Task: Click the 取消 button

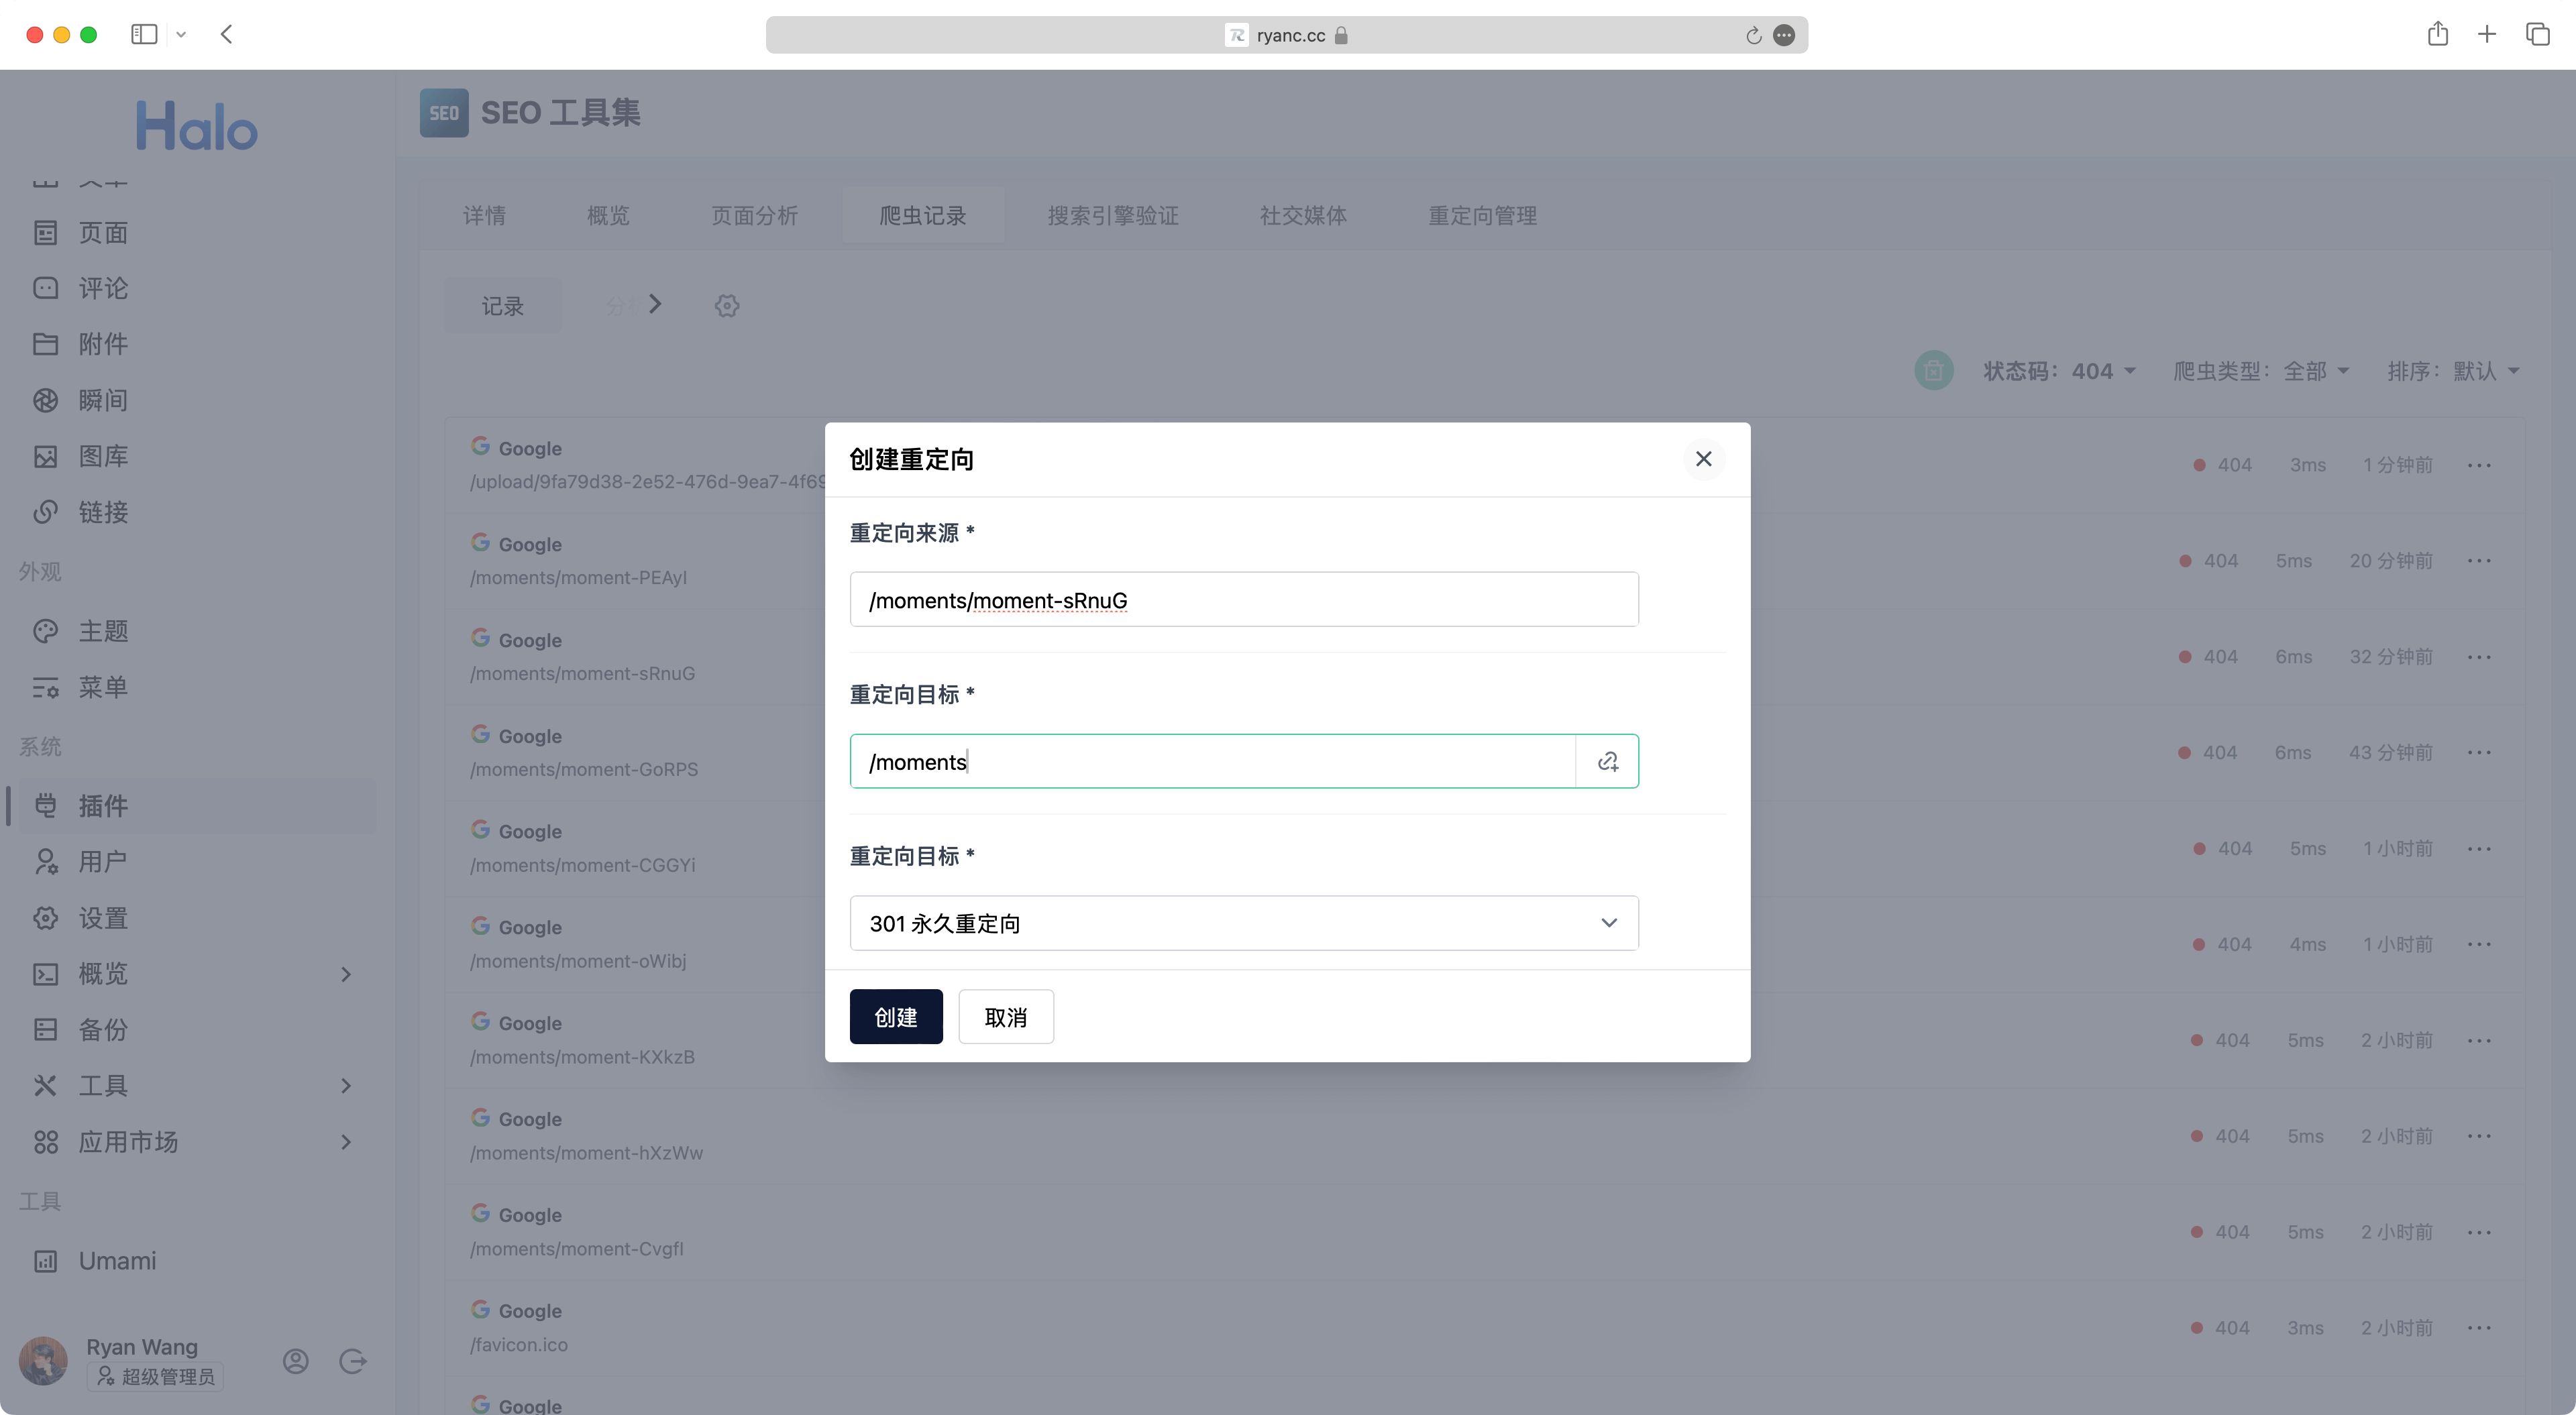Action: tap(1005, 1017)
